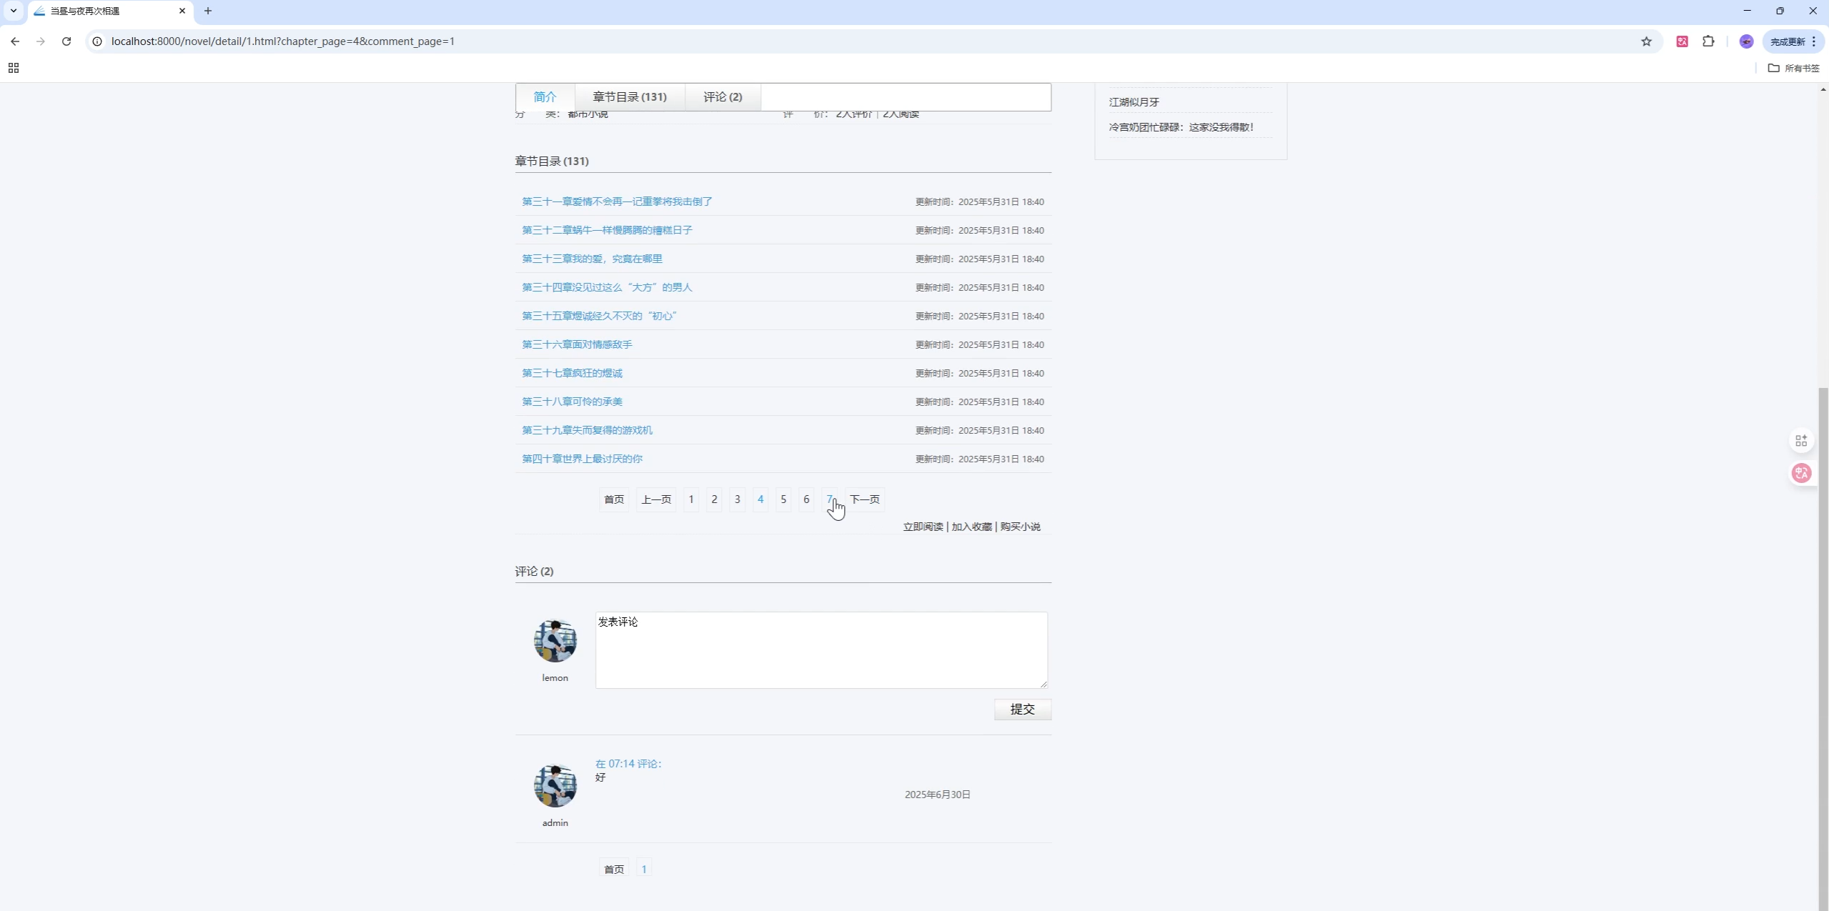Bookmark this page with the star icon

tap(1646, 41)
